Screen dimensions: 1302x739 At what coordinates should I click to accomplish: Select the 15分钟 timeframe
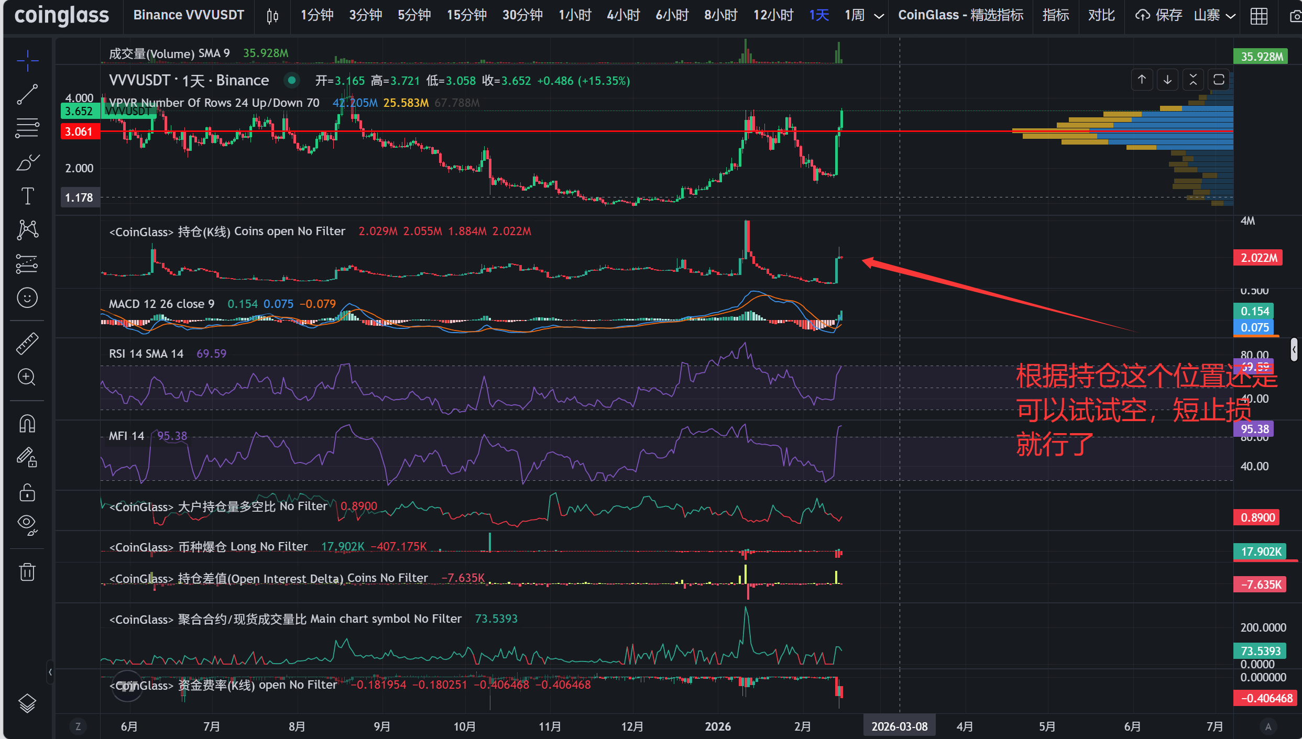(466, 15)
